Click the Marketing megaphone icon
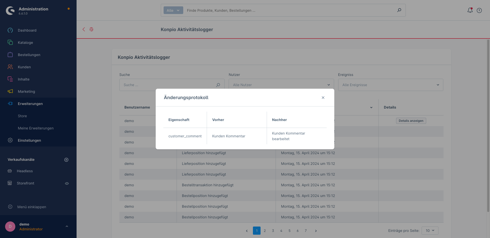Screen dimensions: 490x238 (10, 91)
